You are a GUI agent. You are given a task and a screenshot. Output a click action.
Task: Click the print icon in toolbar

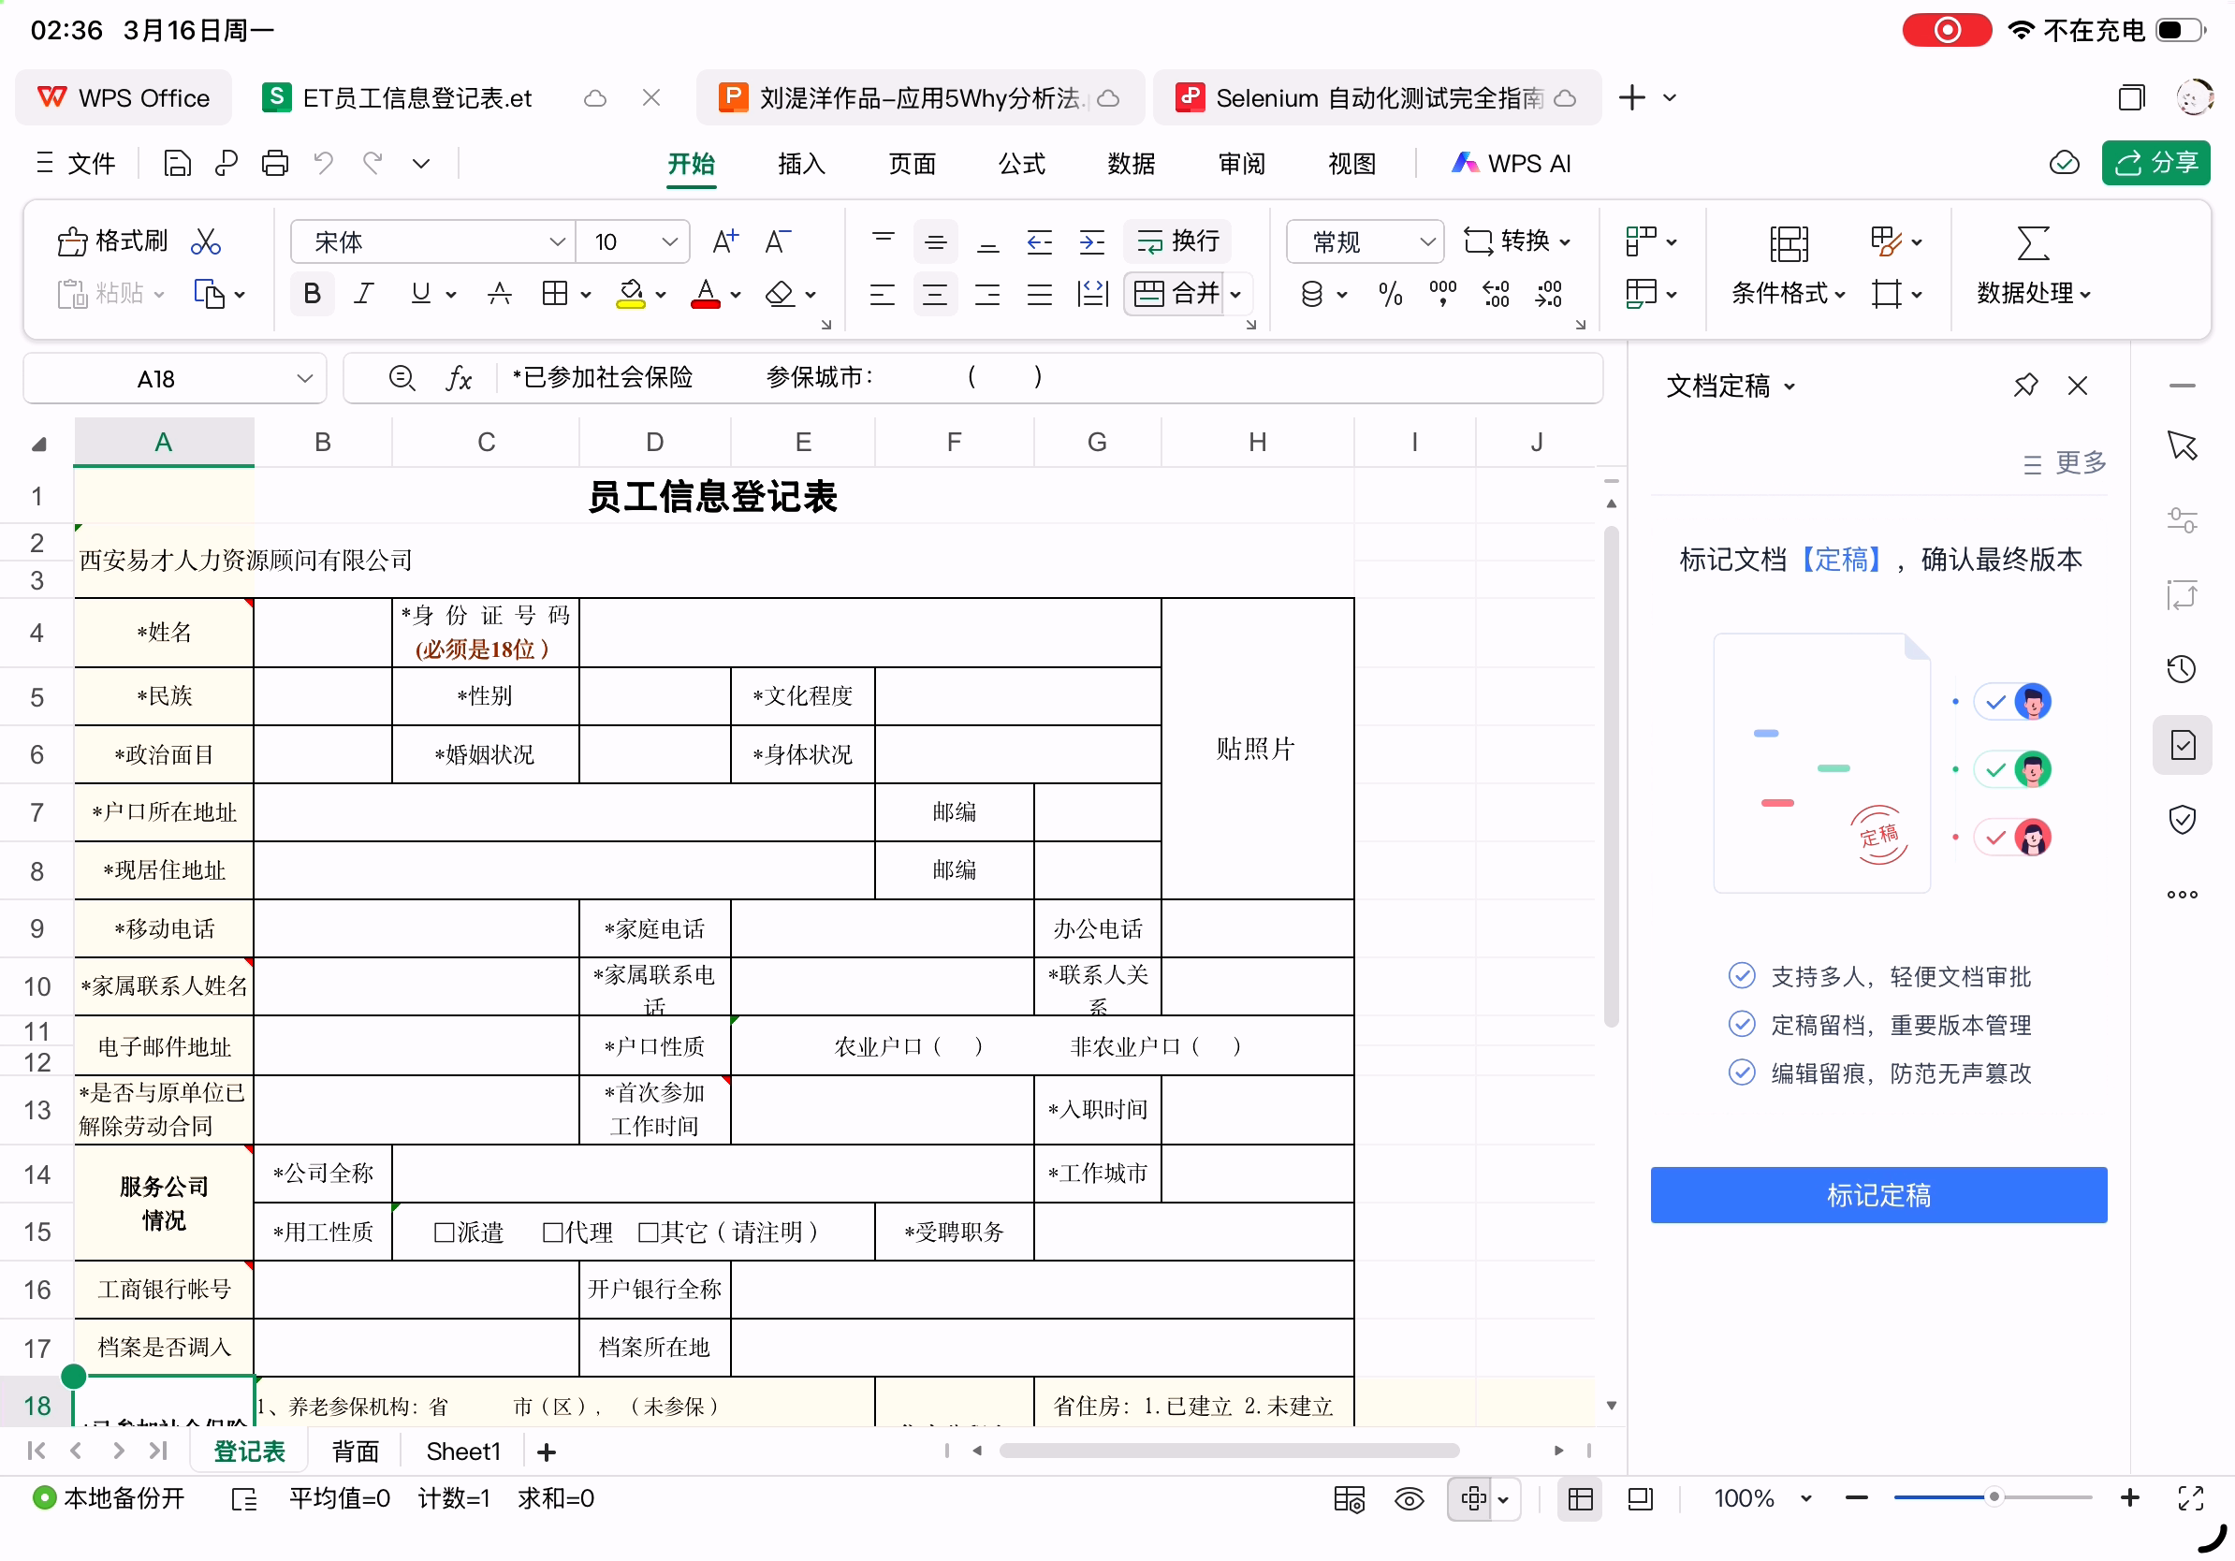tap(274, 163)
